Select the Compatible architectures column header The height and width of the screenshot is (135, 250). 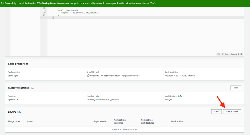point(147,121)
